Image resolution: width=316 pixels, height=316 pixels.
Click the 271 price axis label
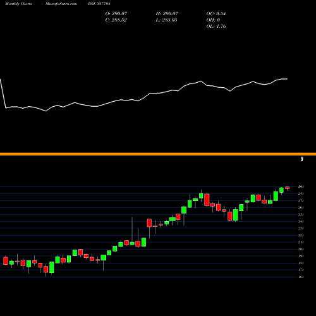pos(301,200)
